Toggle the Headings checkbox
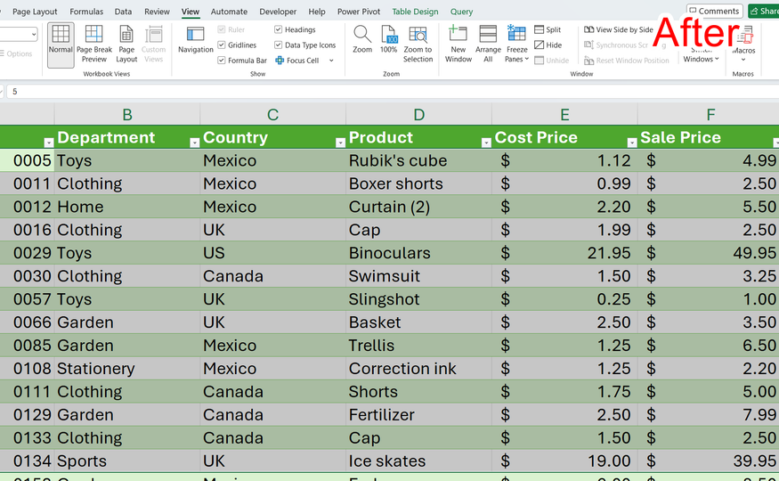779x481 pixels. [278, 29]
